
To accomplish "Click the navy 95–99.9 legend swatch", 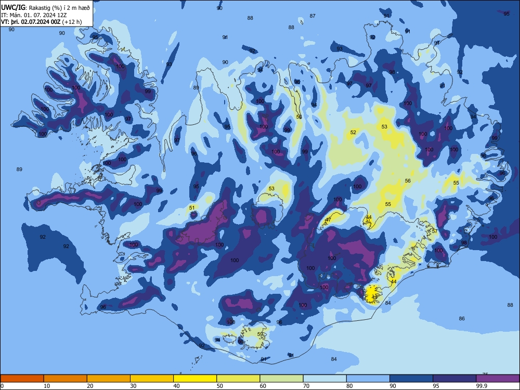I will pyautogui.click(x=454, y=379).
